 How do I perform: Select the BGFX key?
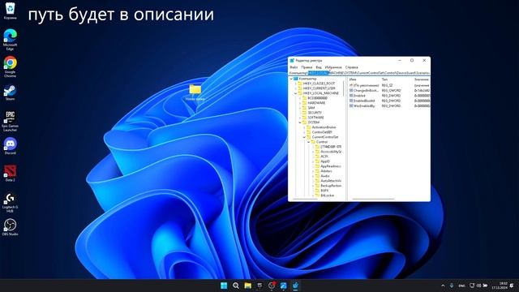(x=324, y=191)
